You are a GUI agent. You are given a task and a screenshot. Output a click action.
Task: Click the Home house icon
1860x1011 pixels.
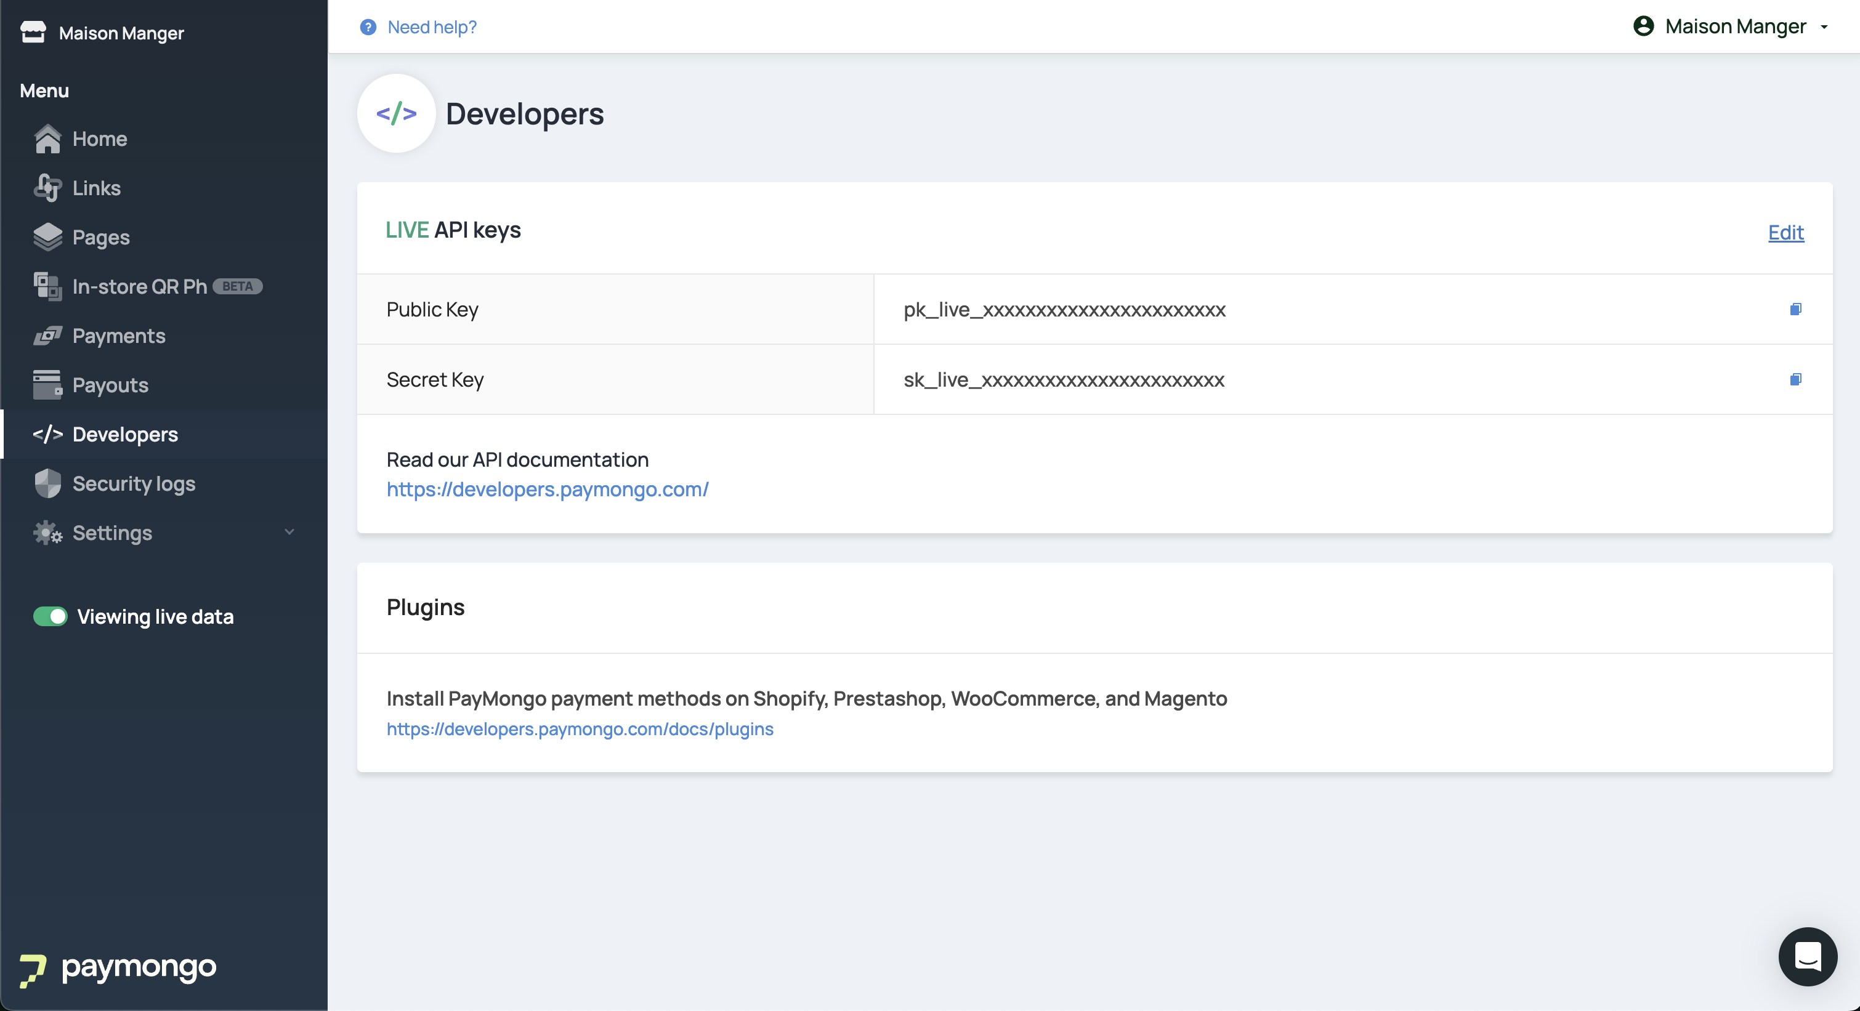pyautogui.click(x=47, y=139)
